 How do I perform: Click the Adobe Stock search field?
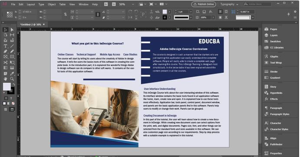tap(257, 4)
